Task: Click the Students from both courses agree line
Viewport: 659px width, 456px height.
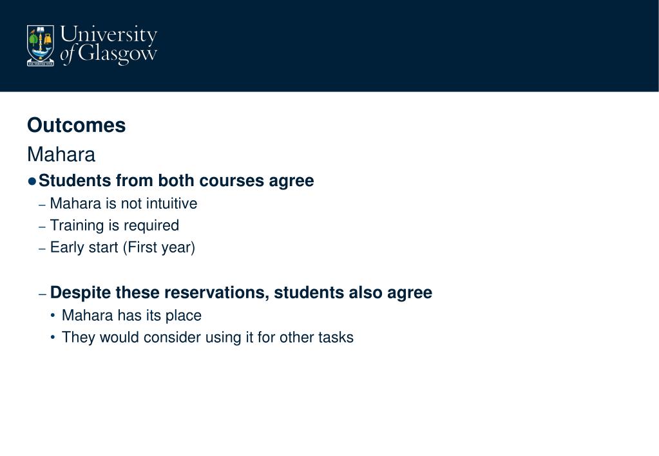Action: click(x=177, y=181)
